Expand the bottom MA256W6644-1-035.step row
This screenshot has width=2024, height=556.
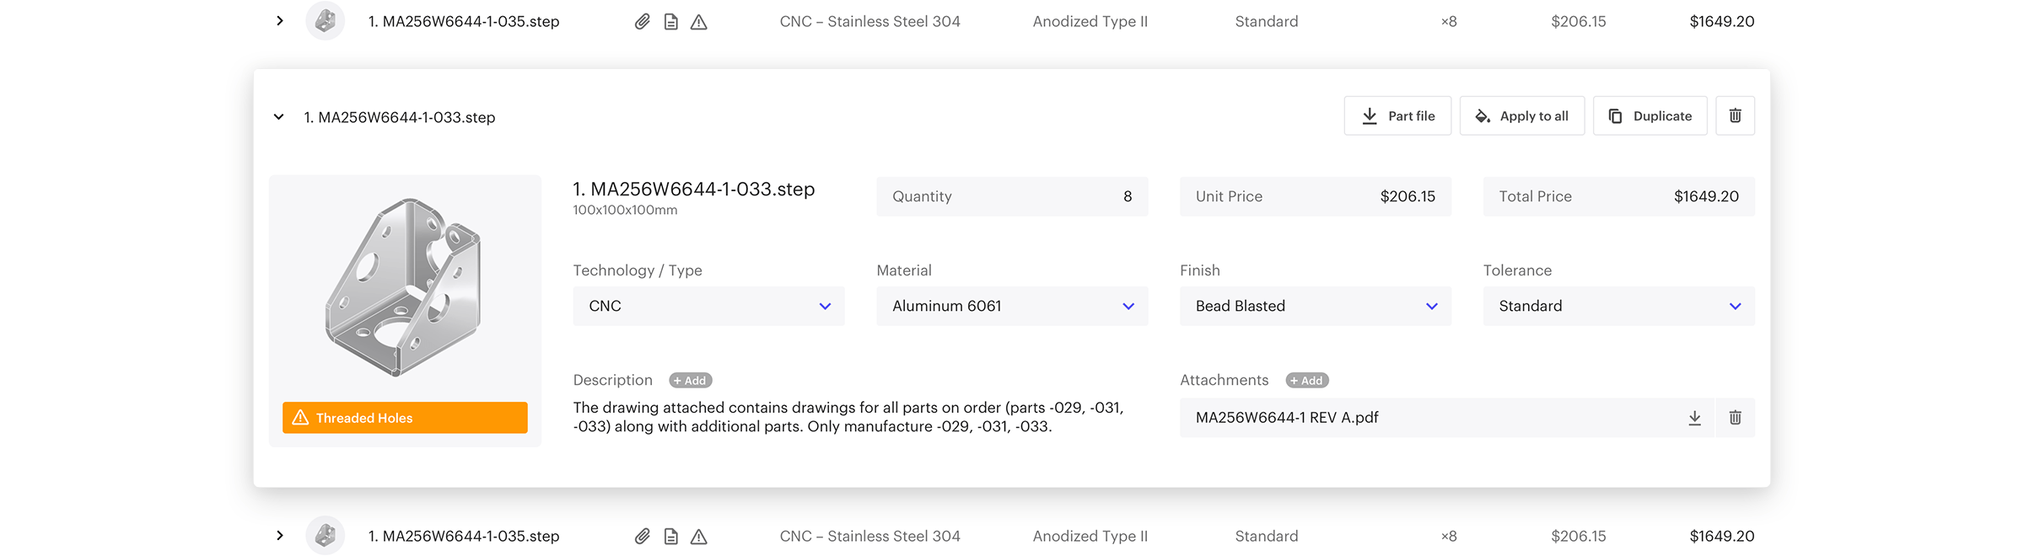click(280, 536)
